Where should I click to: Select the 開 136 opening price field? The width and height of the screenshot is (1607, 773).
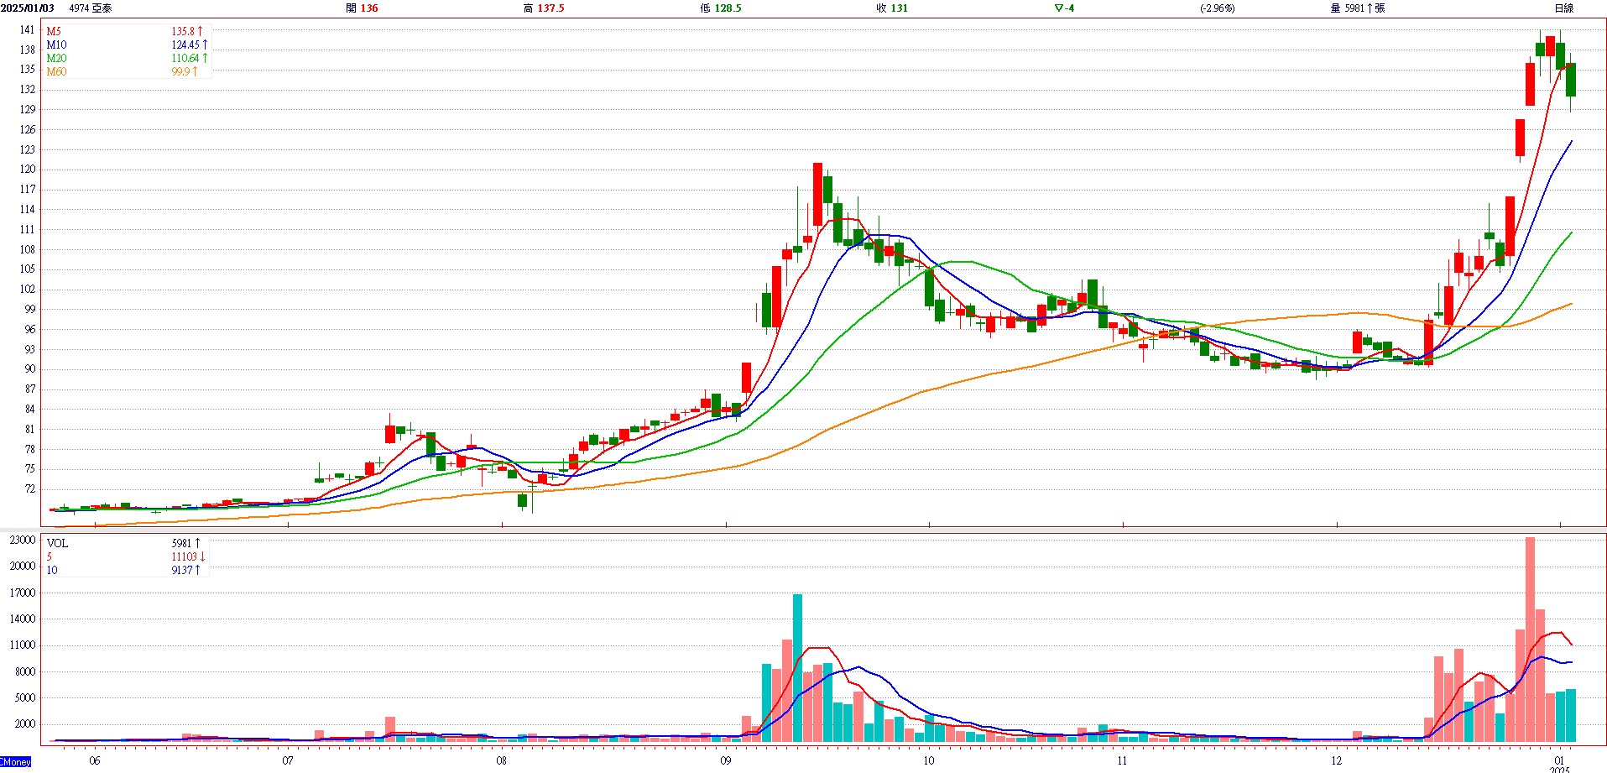click(362, 8)
